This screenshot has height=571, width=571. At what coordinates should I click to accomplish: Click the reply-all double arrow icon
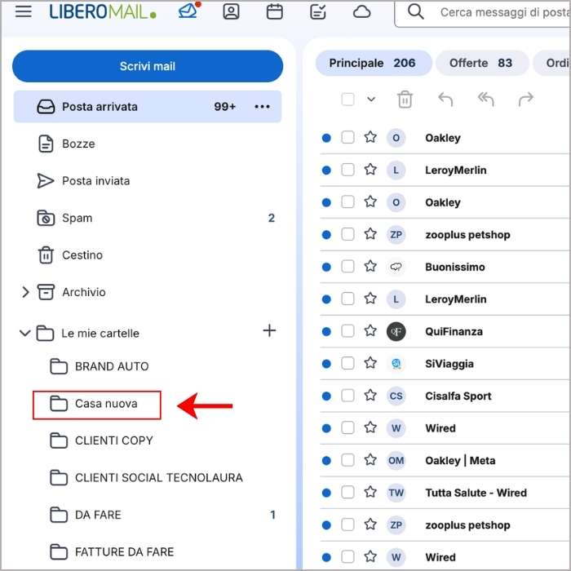click(x=486, y=99)
